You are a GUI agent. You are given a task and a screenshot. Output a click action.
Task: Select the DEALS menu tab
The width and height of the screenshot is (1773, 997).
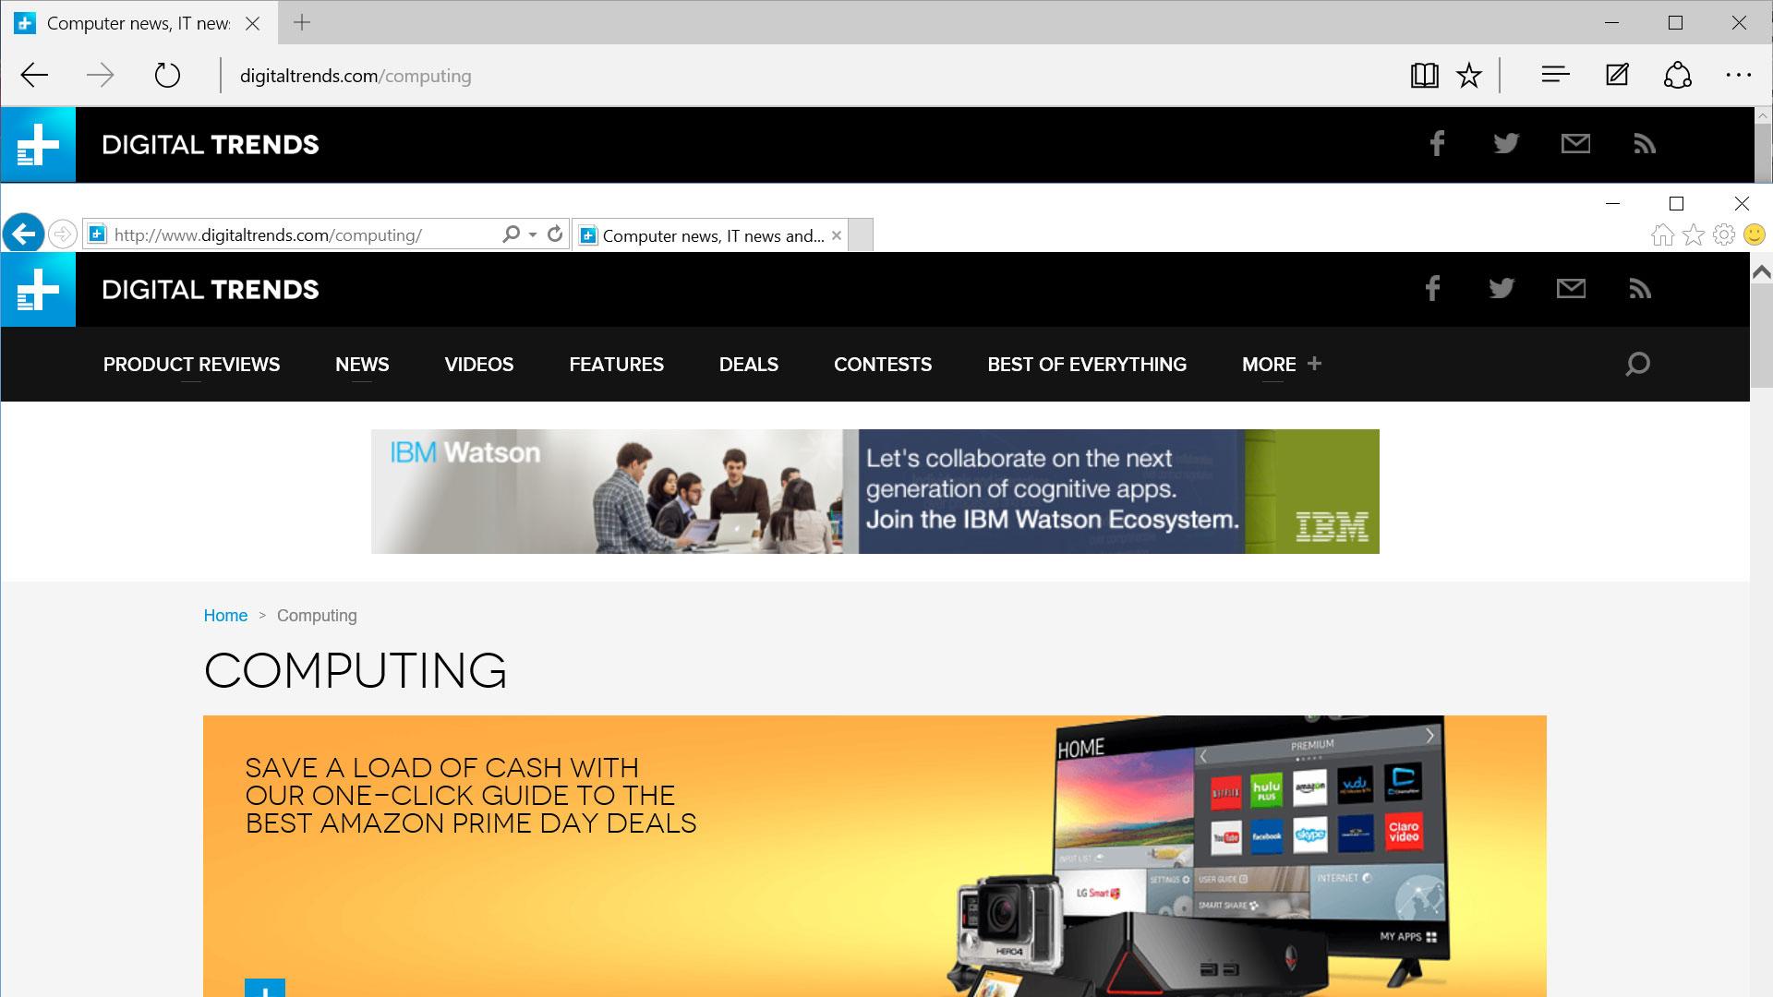[749, 364]
